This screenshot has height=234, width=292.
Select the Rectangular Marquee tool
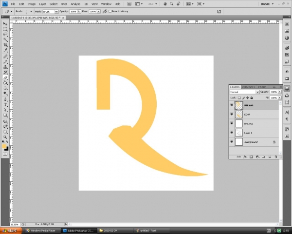coord(5,29)
